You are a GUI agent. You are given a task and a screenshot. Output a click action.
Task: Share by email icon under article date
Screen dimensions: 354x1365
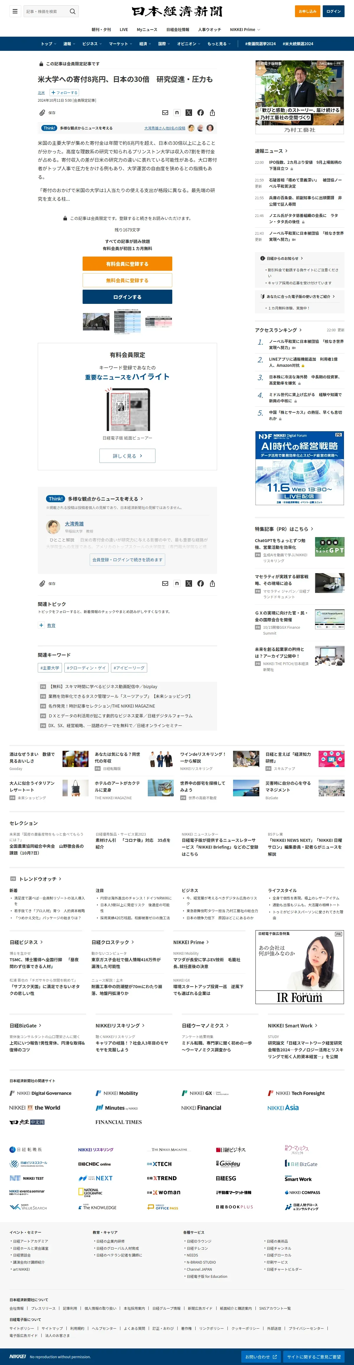point(165,113)
